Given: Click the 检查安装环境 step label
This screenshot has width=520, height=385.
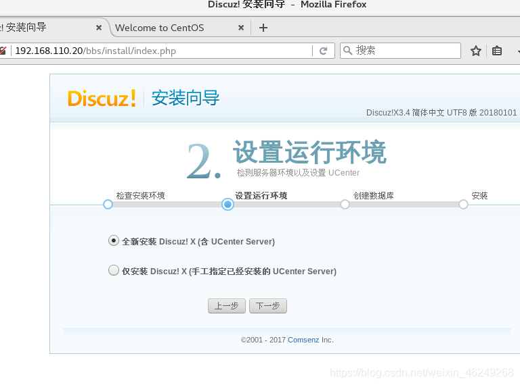Looking at the screenshot, I should [x=140, y=195].
